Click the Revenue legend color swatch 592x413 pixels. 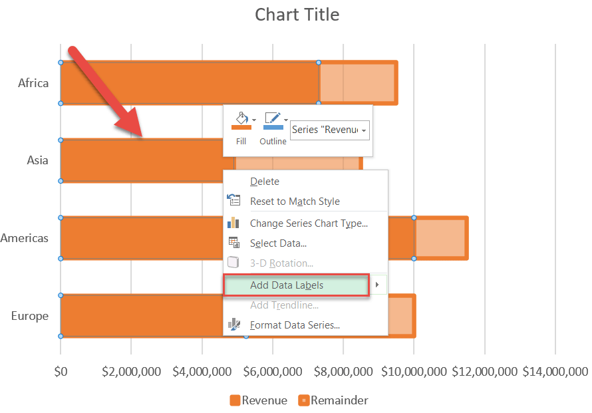click(235, 400)
